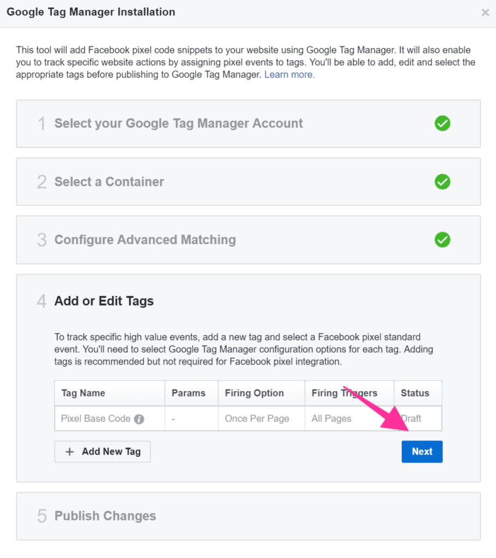Click the green checkmark for Configure Advanced Matching
This screenshot has width=496, height=558.
442,240
